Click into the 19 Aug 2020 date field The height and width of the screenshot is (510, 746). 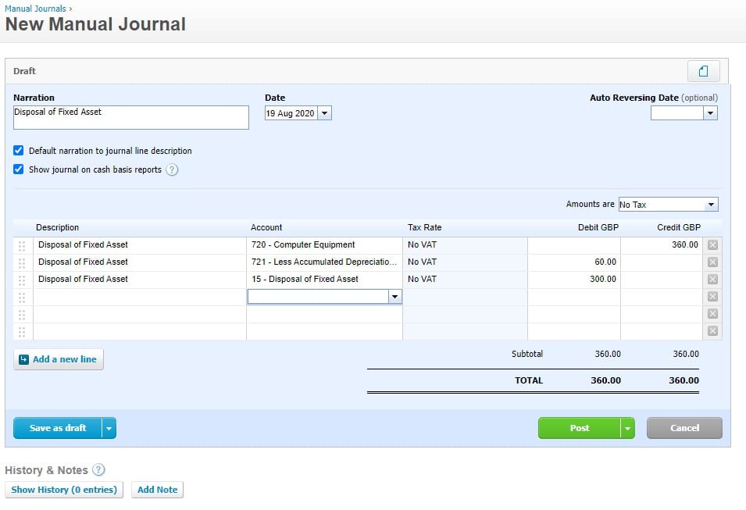click(x=291, y=113)
